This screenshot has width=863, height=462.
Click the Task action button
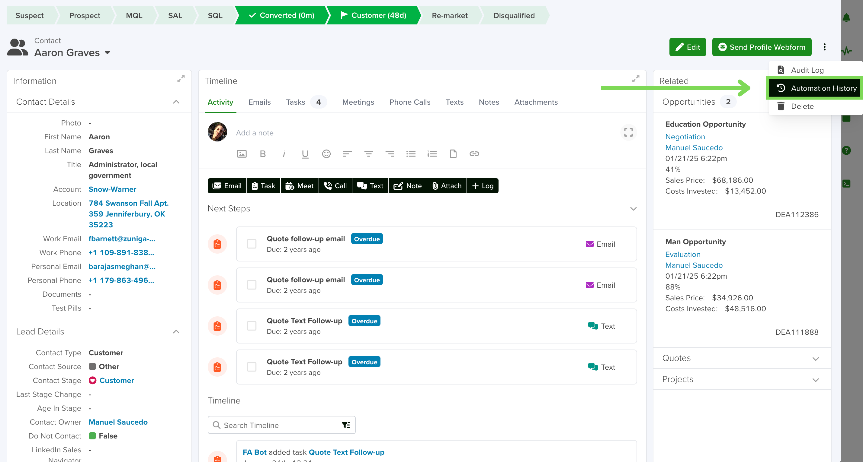263,186
